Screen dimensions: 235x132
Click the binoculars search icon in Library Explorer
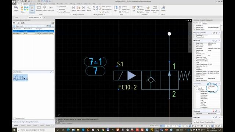click(x=23, y=23)
